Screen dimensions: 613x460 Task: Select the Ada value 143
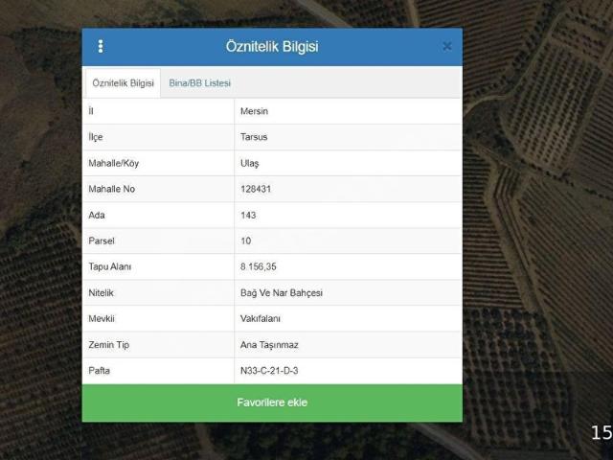pyautogui.click(x=248, y=215)
